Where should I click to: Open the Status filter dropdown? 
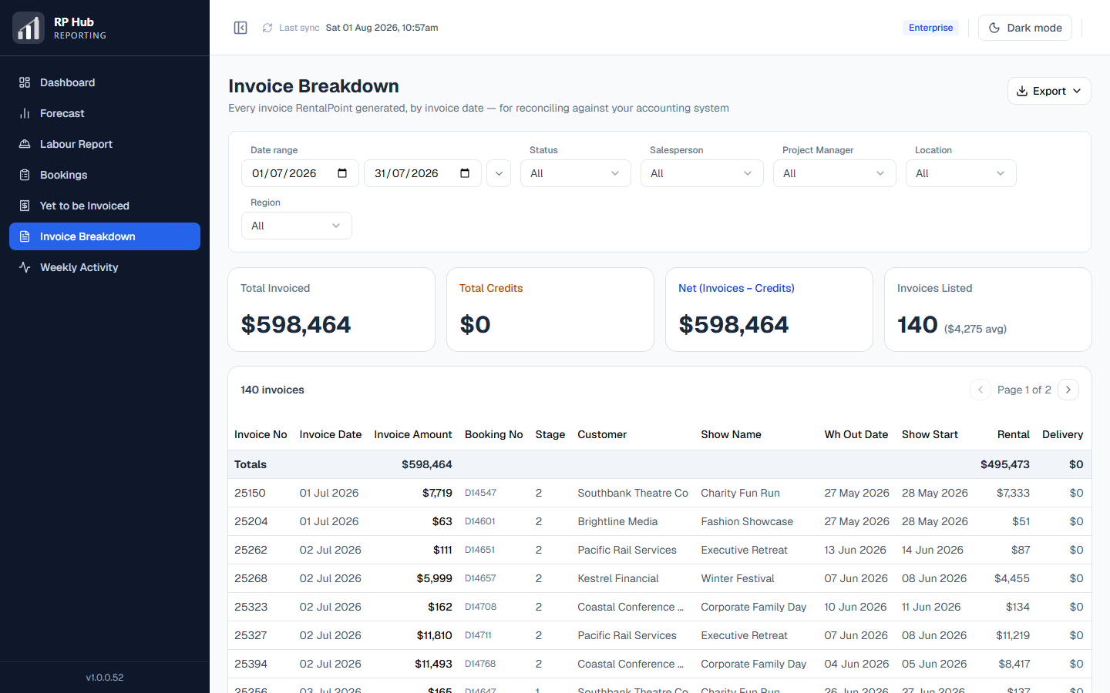[x=576, y=173]
